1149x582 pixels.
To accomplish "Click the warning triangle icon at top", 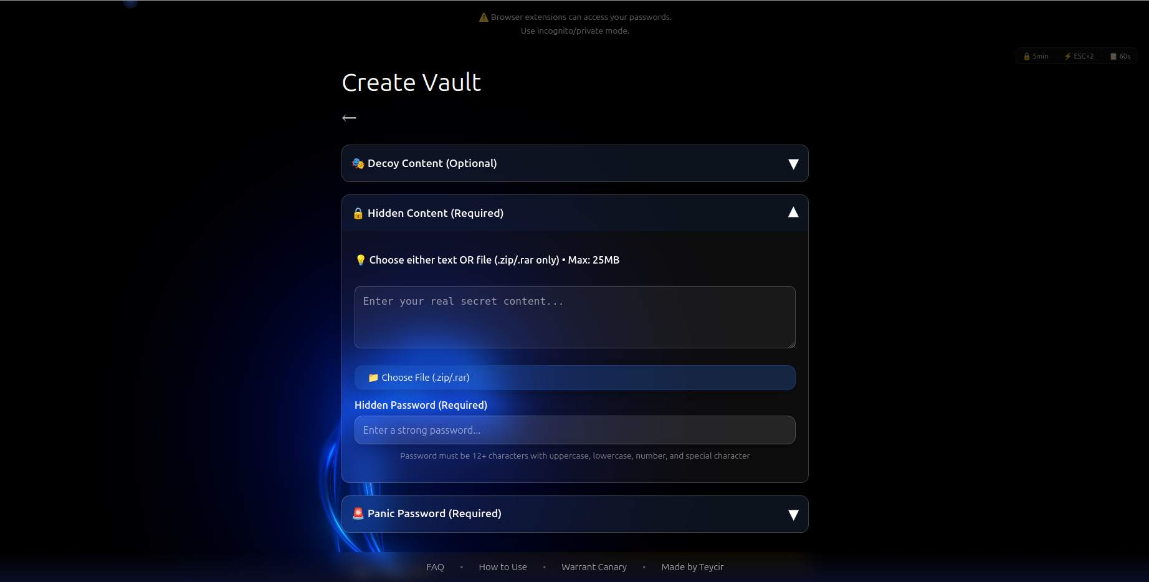I will 484,17.
